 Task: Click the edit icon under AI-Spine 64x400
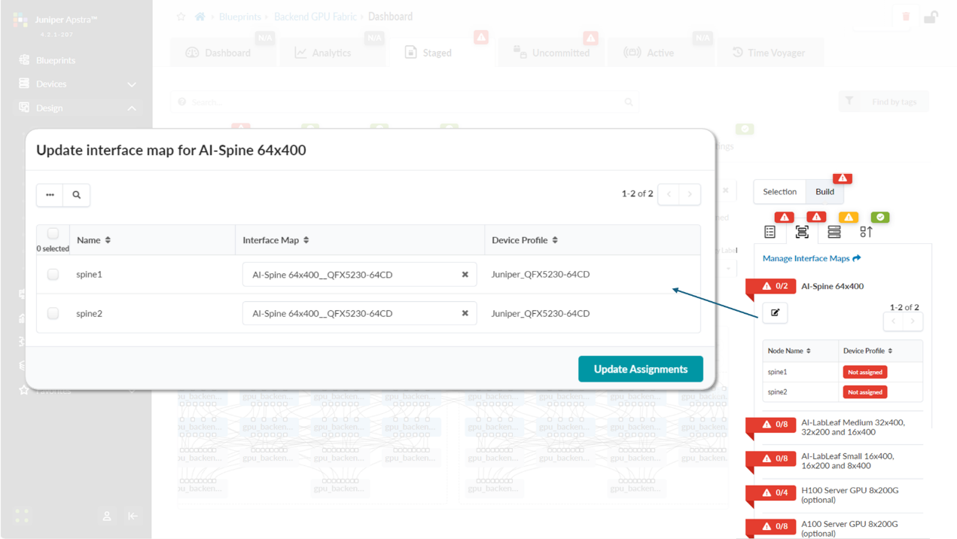pos(775,312)
